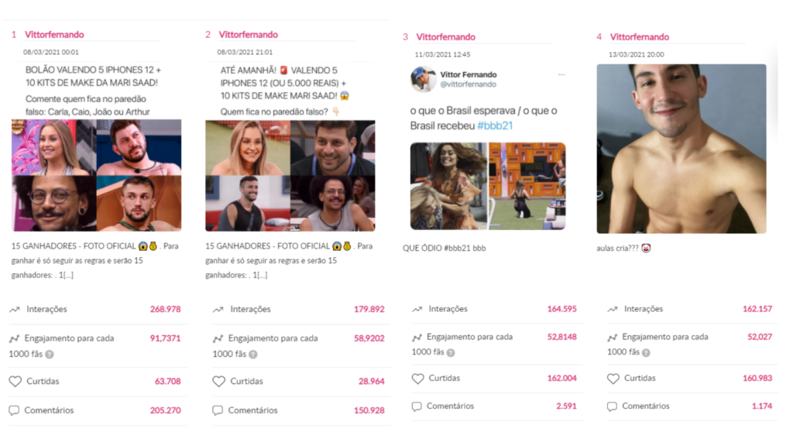Click the Interações trend arrow icon in post 3

[x=417, y=309]
